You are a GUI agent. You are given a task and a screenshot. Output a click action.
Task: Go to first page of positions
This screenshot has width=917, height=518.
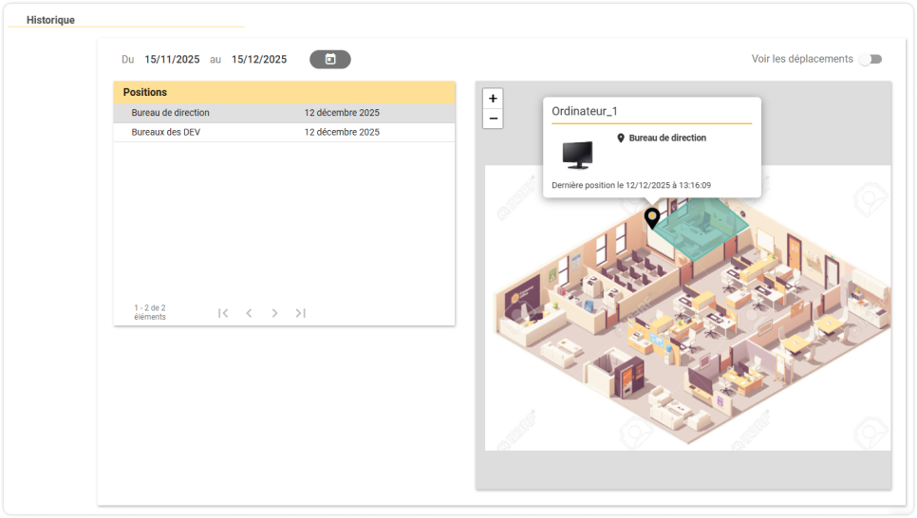[x=223, y=313]
